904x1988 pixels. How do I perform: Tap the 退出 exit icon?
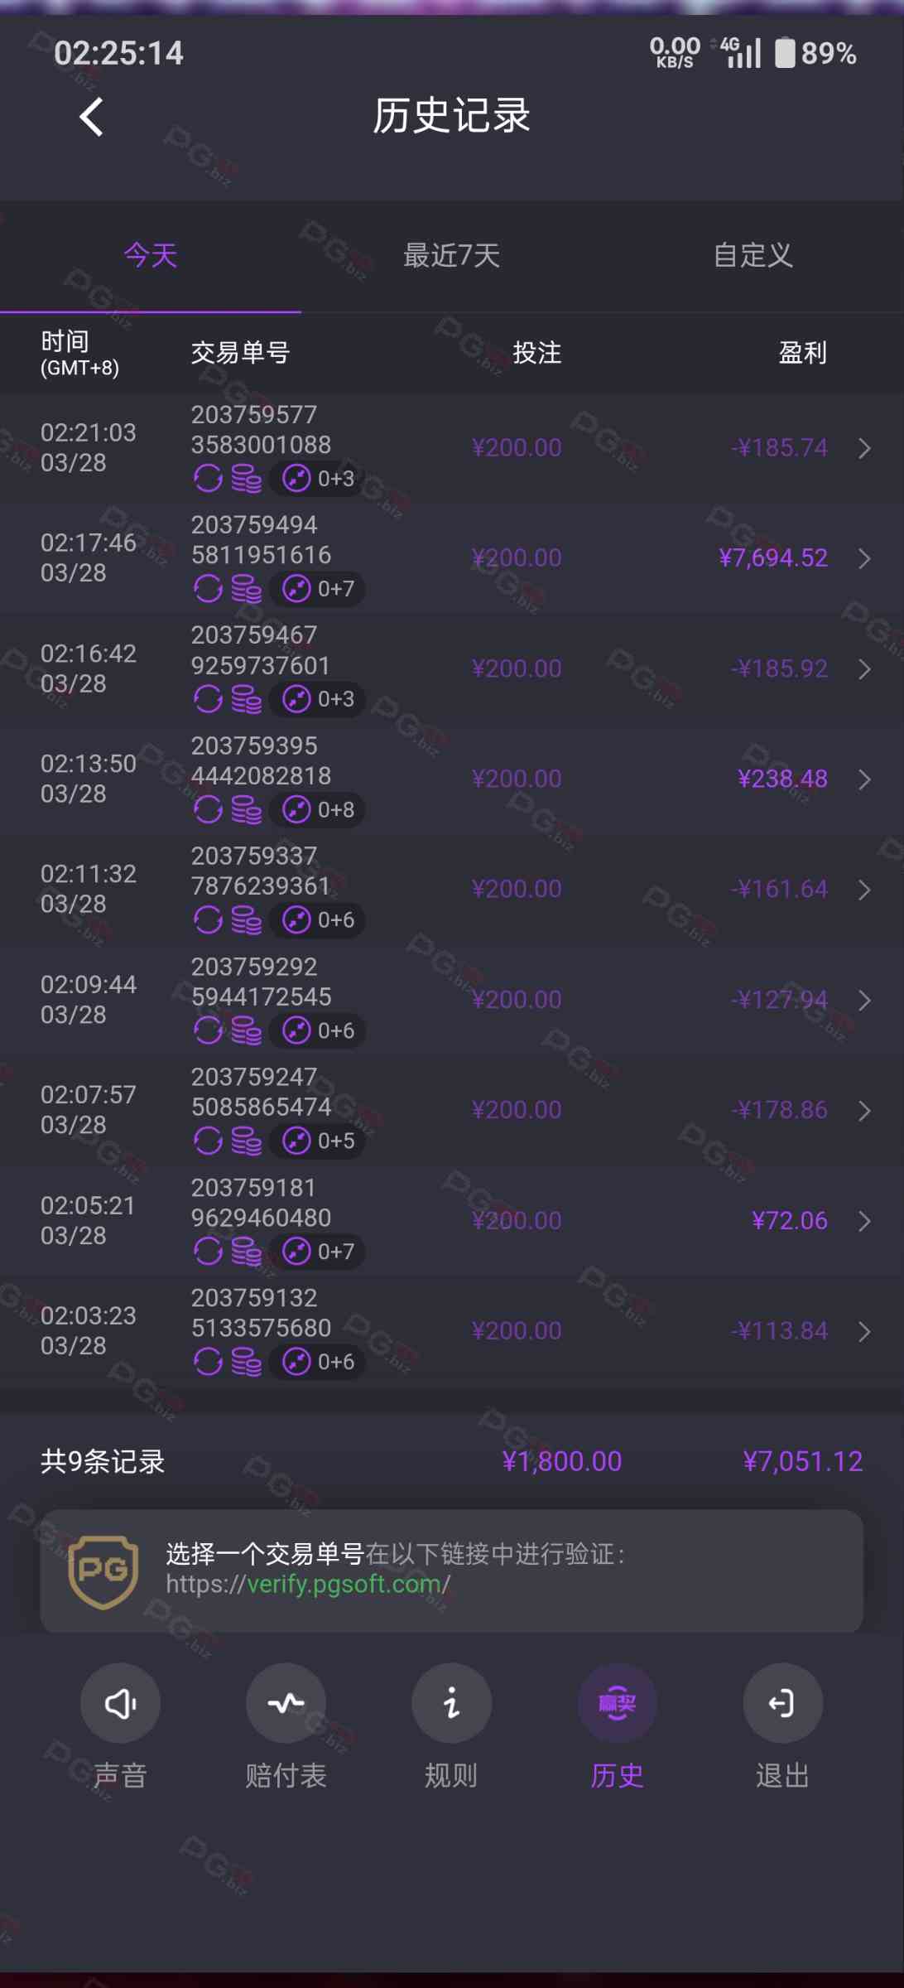click(x=782, y=1704)
